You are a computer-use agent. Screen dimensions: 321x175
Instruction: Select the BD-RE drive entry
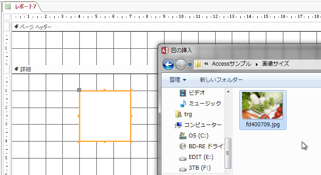[x=206, y=146]
